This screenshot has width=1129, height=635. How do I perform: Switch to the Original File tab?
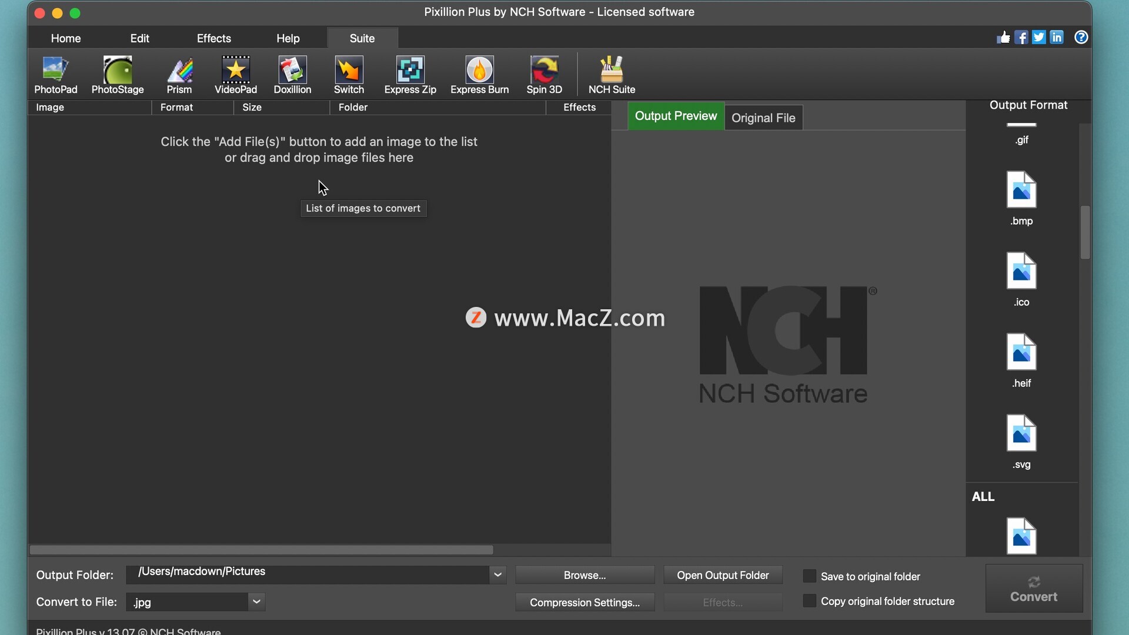763,118
